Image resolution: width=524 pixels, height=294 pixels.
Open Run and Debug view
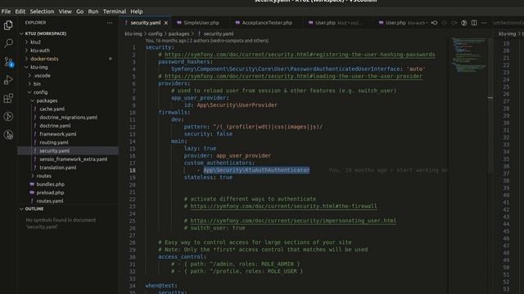[x=8, y=80]
